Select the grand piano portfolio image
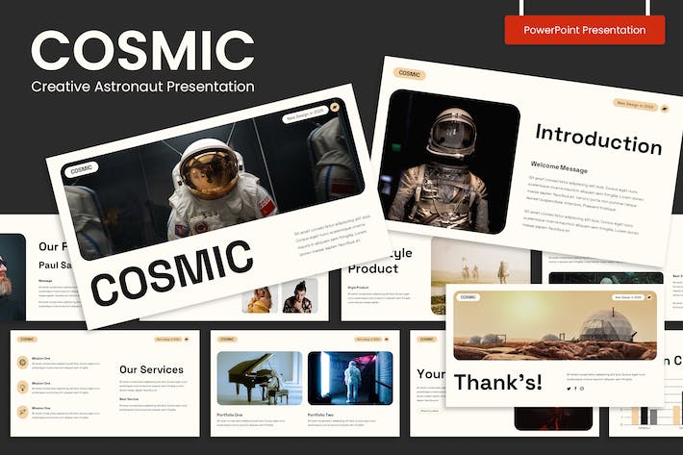The image size is (683, 455). [260, 378]
